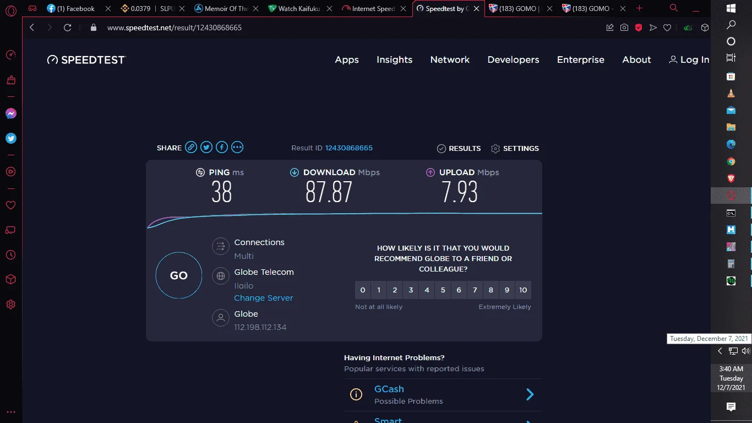Open the Windows Start menu
Image resolution: width=752 pixels, height=423 pixels.
coord(731,8)
